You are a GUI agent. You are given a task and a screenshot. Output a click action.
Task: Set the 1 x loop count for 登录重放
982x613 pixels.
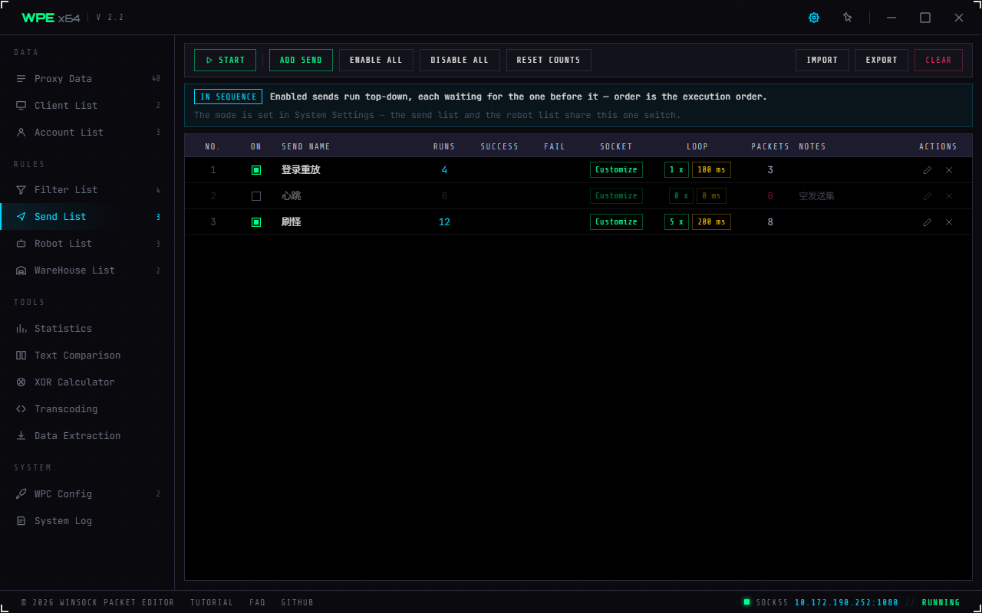click(x=677, y=170)
